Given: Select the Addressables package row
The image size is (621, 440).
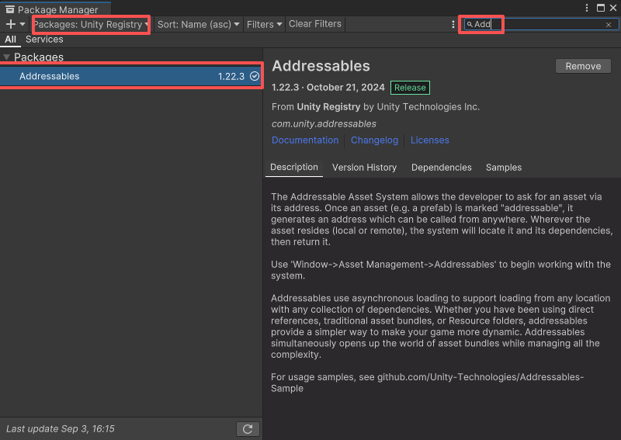Looking at the screenshot, I should point(131,76).
